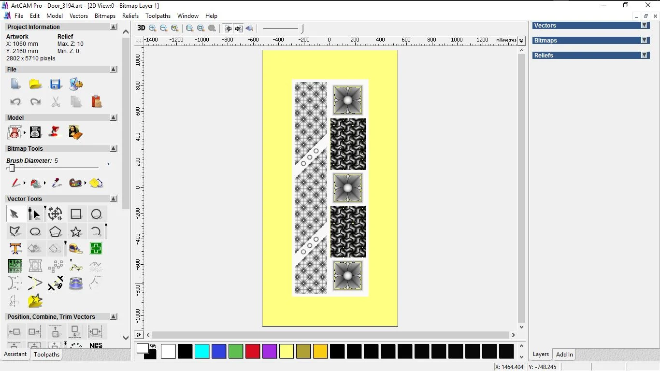
Task: Click the Zoom In magnifier icon
Action: (153, 29)
